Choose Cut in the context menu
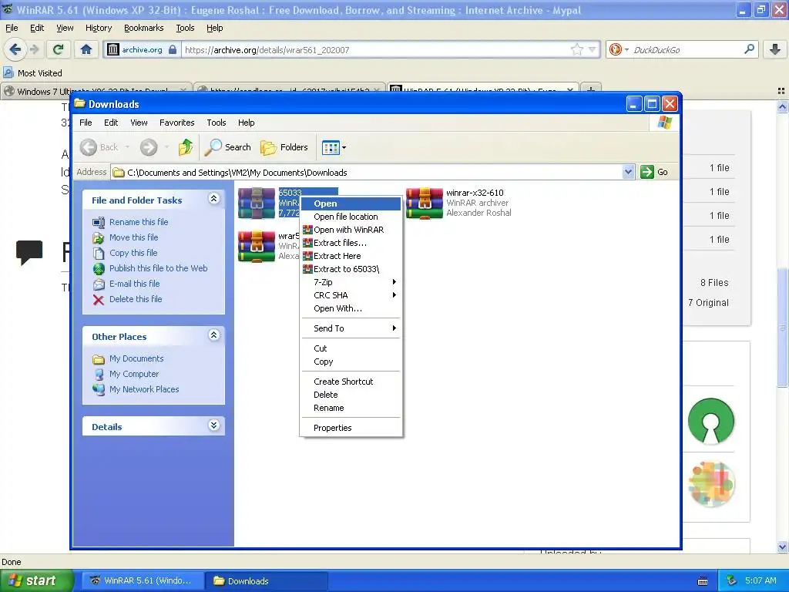 coord(351,348)
